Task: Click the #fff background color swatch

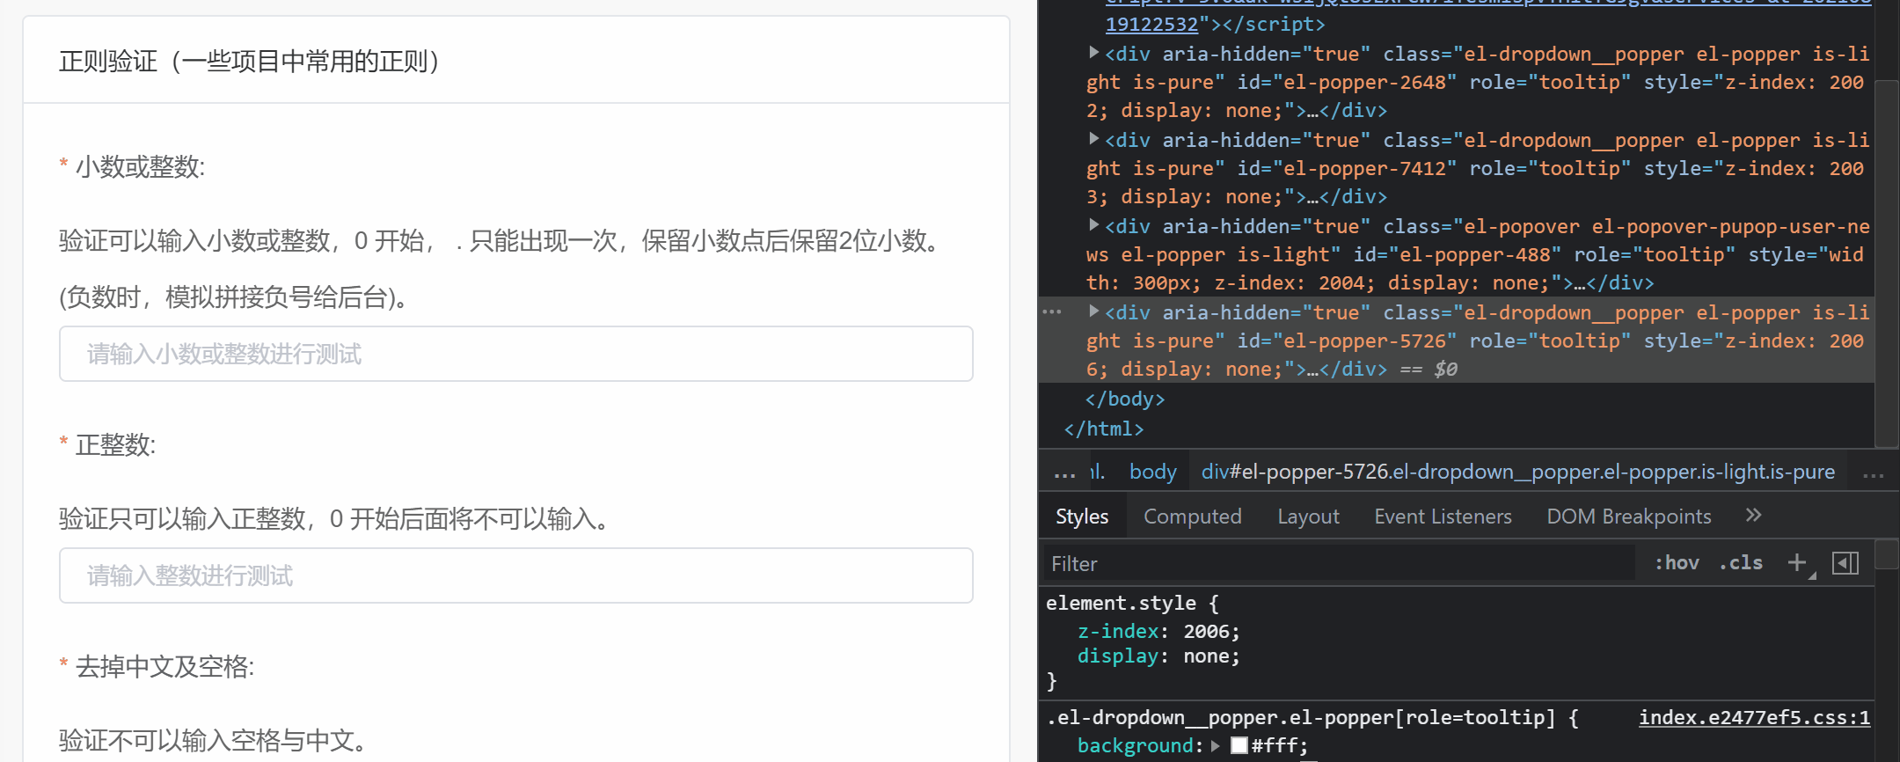Action: (1239, 745)
